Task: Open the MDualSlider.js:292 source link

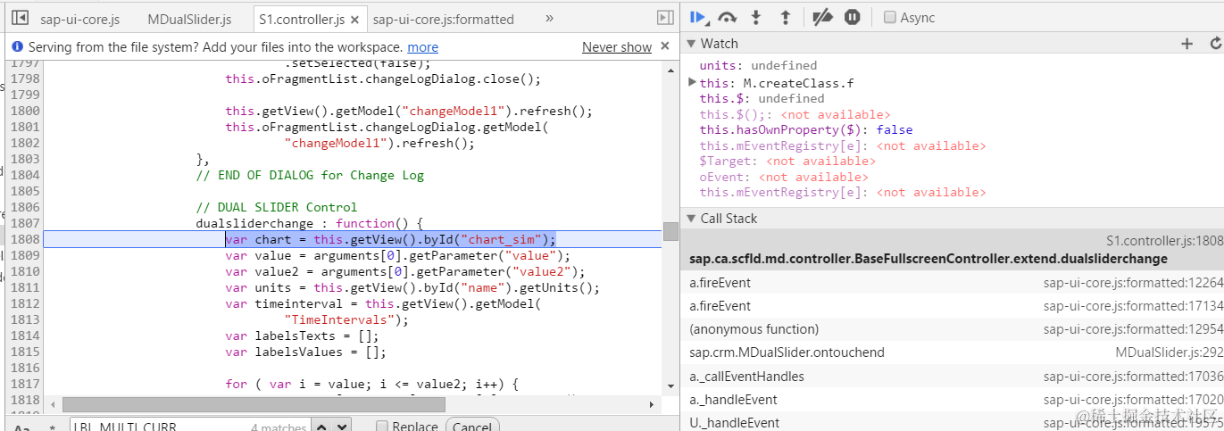Action: (x=1170, y=352)
